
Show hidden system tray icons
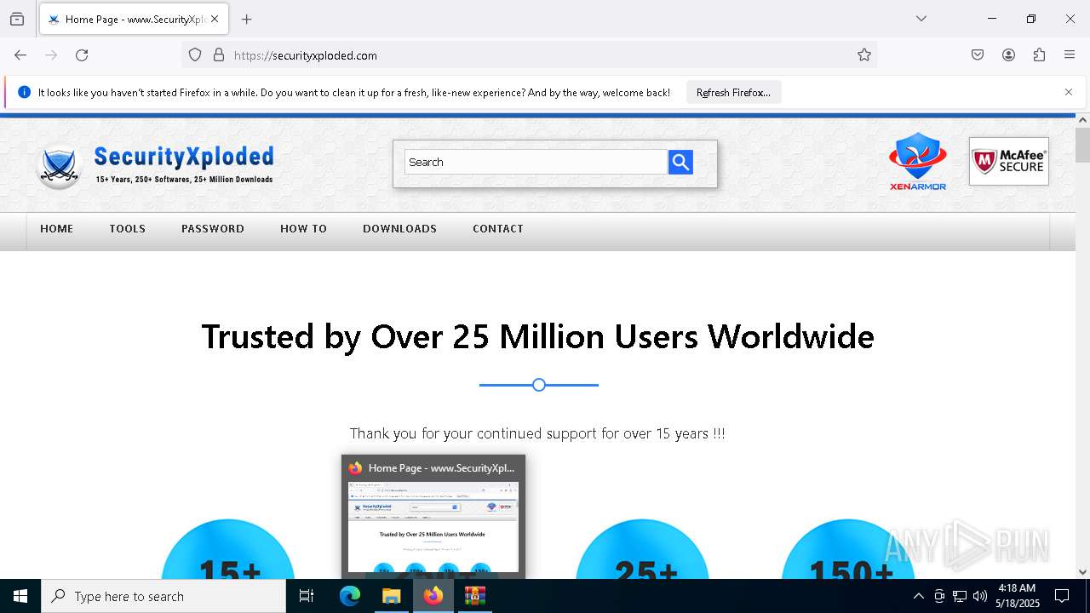coord(918,596)
